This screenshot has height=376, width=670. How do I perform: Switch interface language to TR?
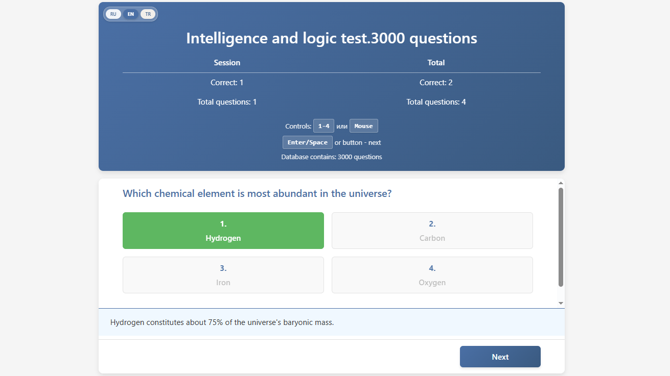[148, 14]
